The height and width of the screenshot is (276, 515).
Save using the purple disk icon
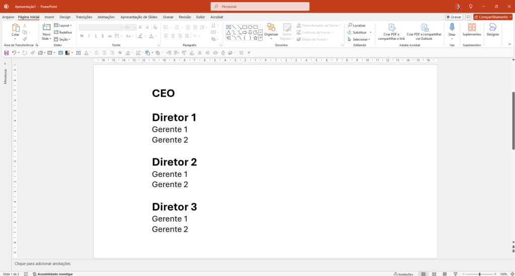pyautogui.click(x=7, y=53)
